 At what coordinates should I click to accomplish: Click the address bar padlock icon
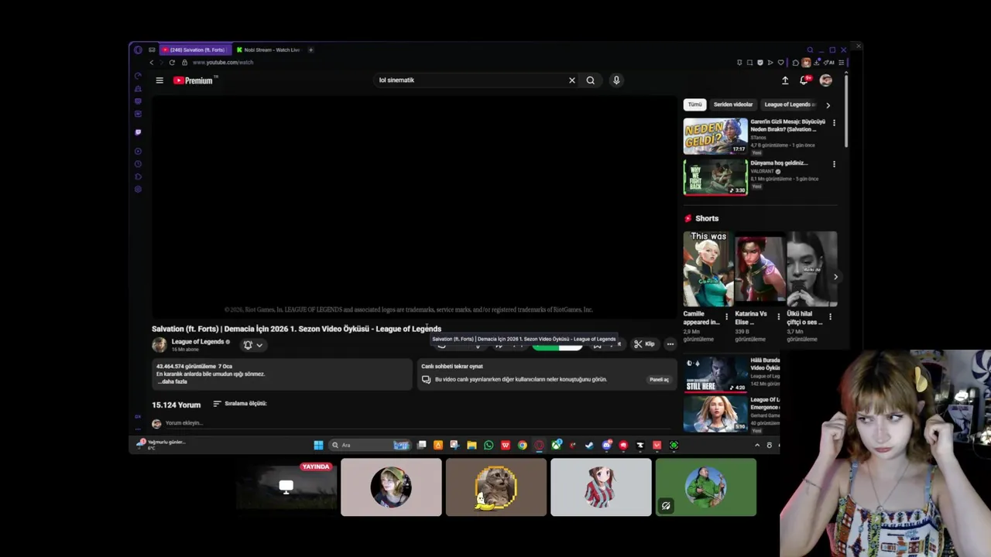tap(184, 63)
